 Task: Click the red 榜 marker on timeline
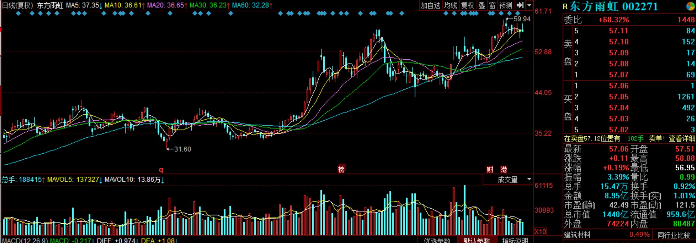(x=341, y=169)
